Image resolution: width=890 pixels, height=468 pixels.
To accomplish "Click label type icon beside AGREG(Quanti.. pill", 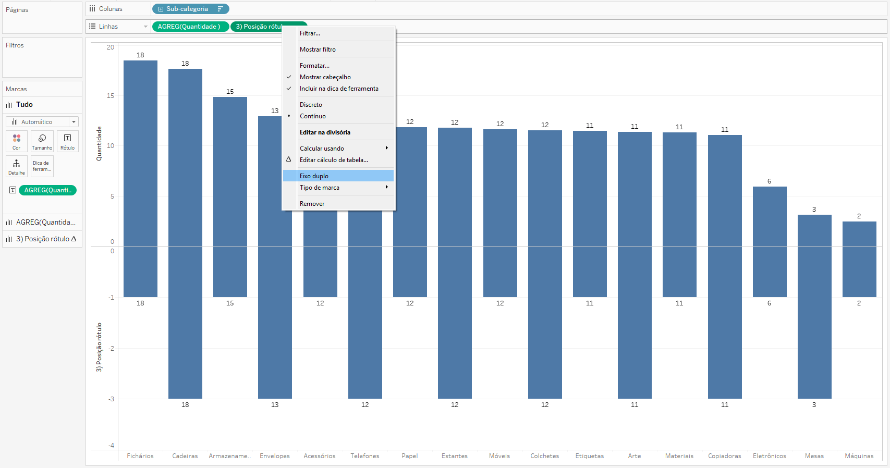I will pyautogui.click(x=13, y=190).
